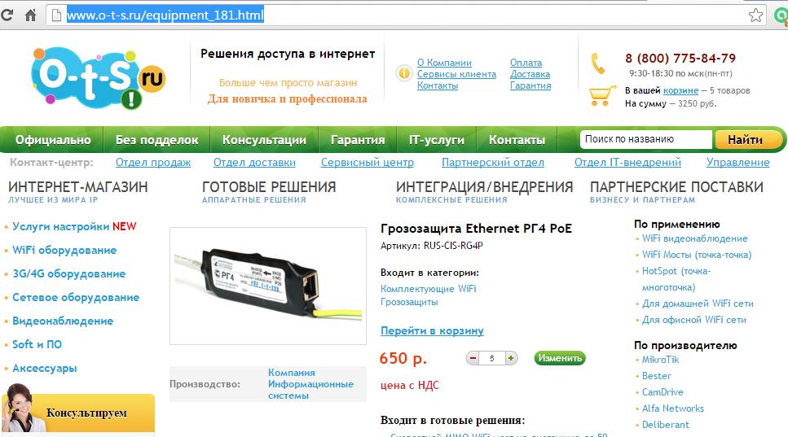
Task: Open the MikroTik manufacturer link
Action: click(660, 360)
